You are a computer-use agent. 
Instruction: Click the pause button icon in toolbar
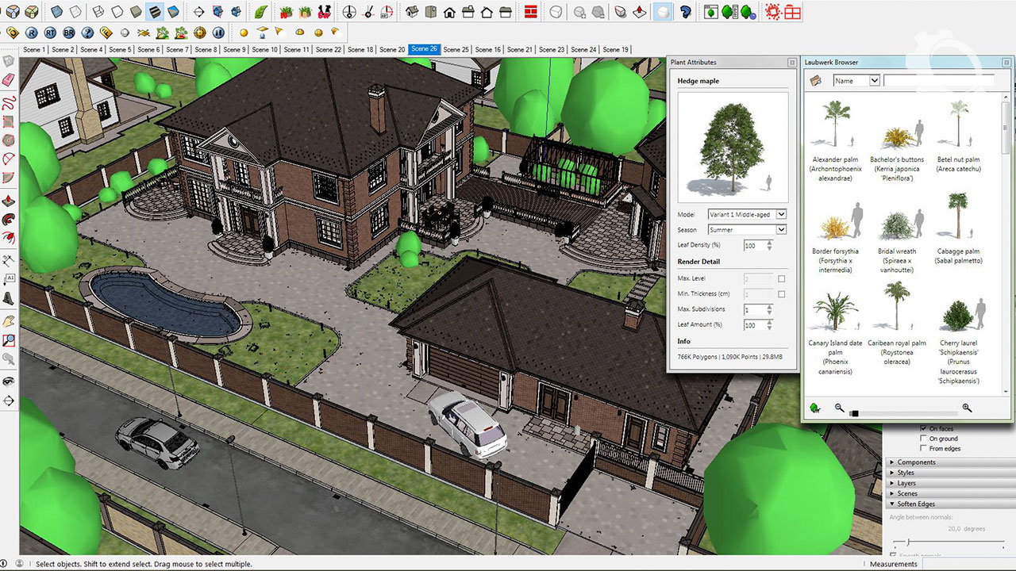[x=218, y=33]
